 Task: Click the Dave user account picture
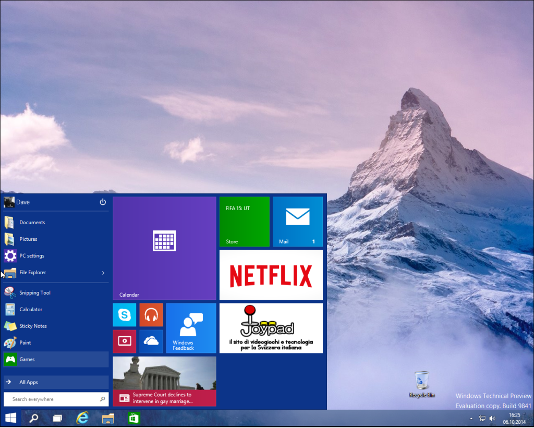point(9,202)
